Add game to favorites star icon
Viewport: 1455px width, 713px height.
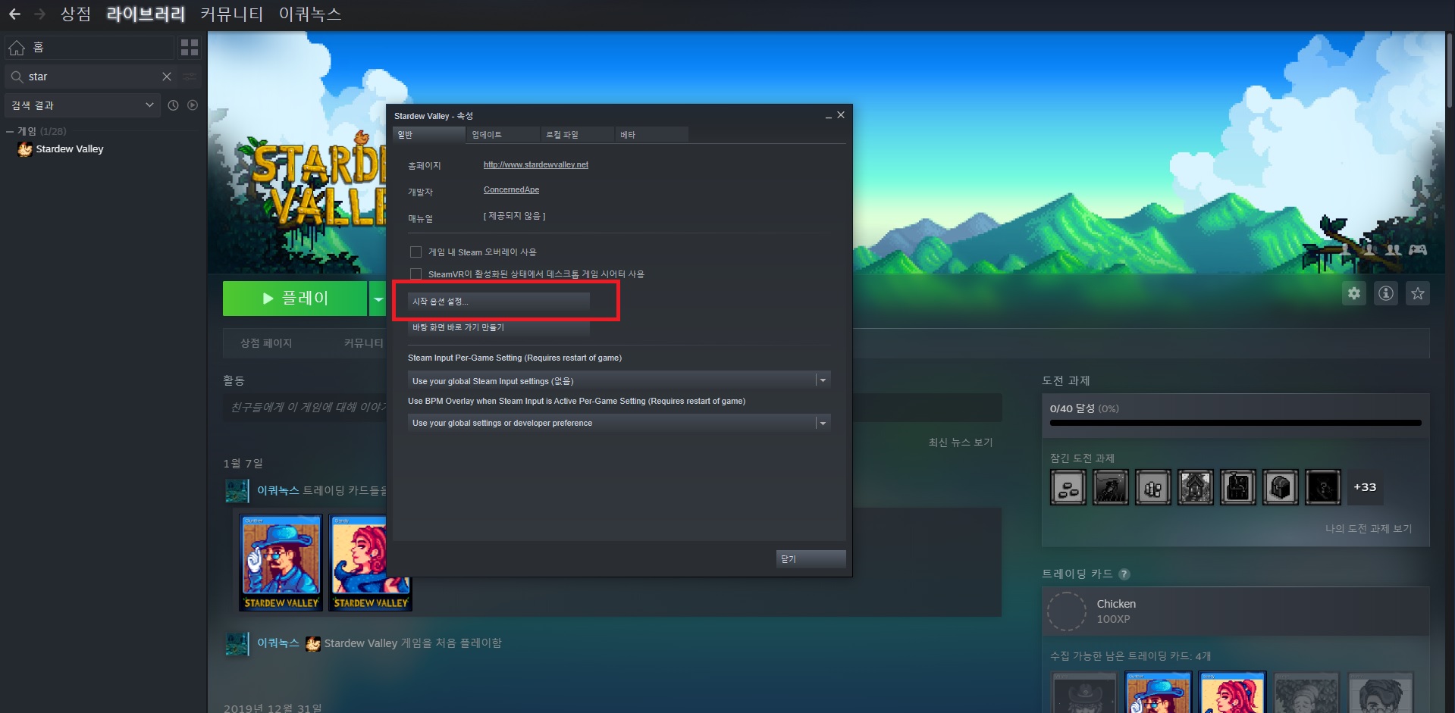pos(1418,293)
